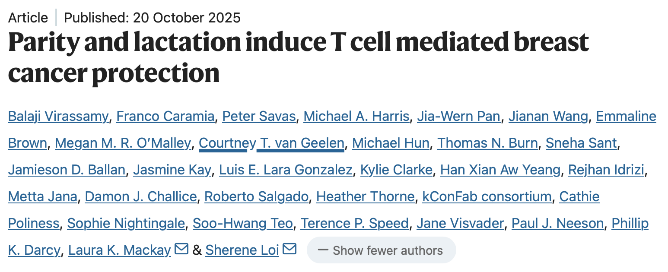Open Laura K. Mackay author link
668x272 pixels.
click(120, 250)
